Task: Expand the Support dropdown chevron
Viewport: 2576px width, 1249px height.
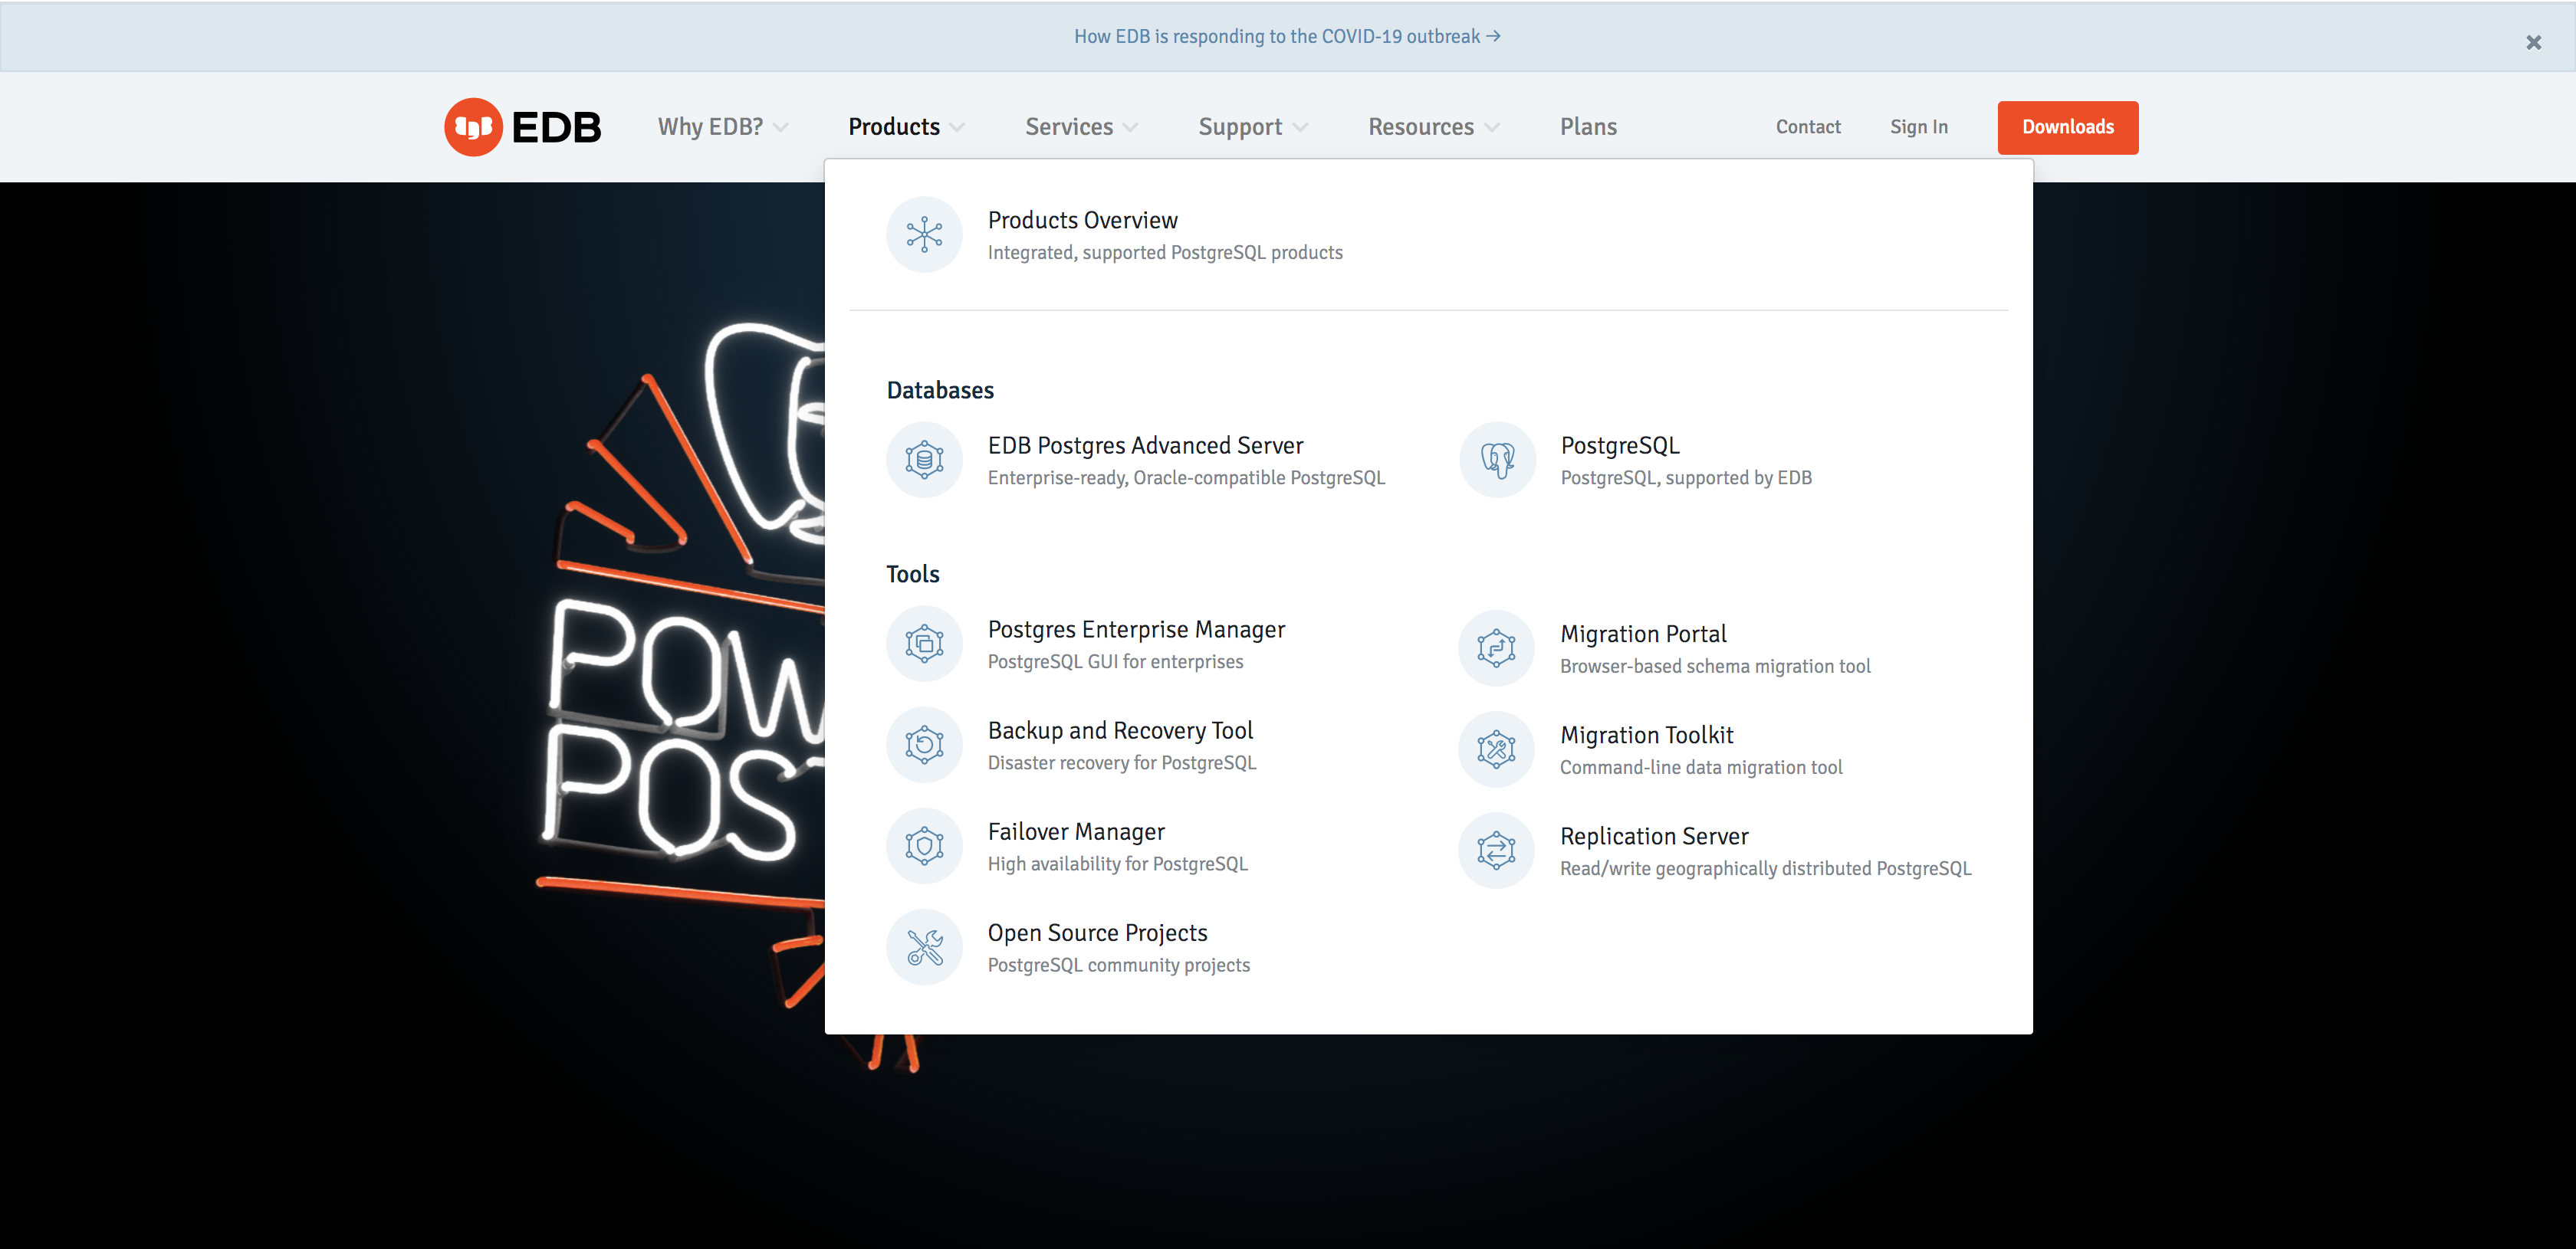Action: coord(1300,128)
